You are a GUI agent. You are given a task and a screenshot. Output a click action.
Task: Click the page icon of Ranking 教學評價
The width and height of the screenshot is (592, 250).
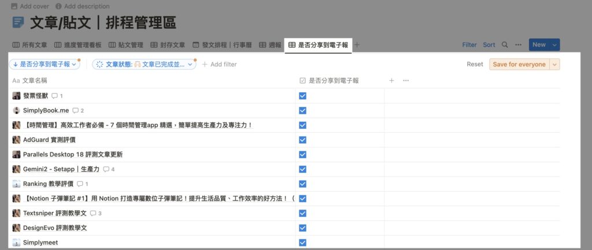click(x=16, y=184)
